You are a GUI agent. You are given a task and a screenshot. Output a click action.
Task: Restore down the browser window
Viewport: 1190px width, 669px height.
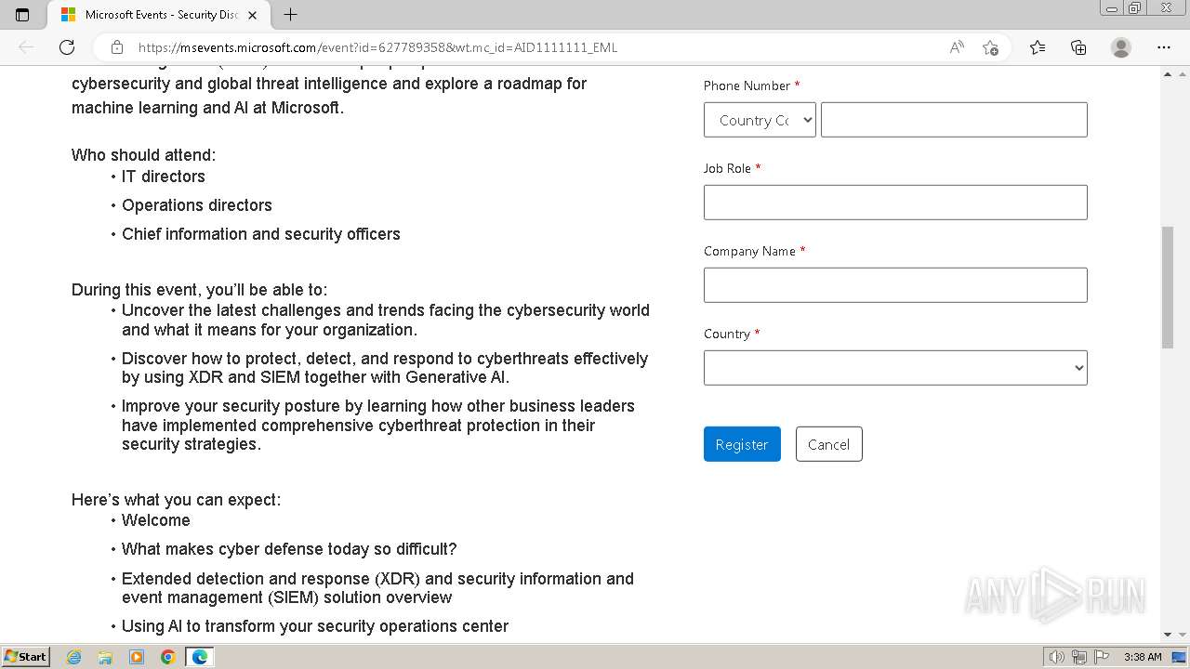(x=1134, y=7)
